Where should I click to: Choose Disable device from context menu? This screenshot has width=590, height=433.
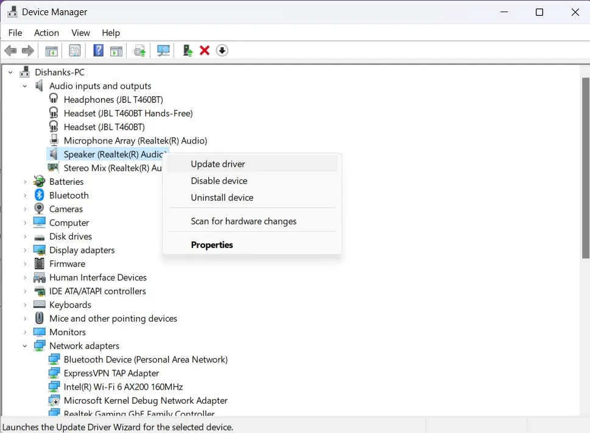pos(251,181)
